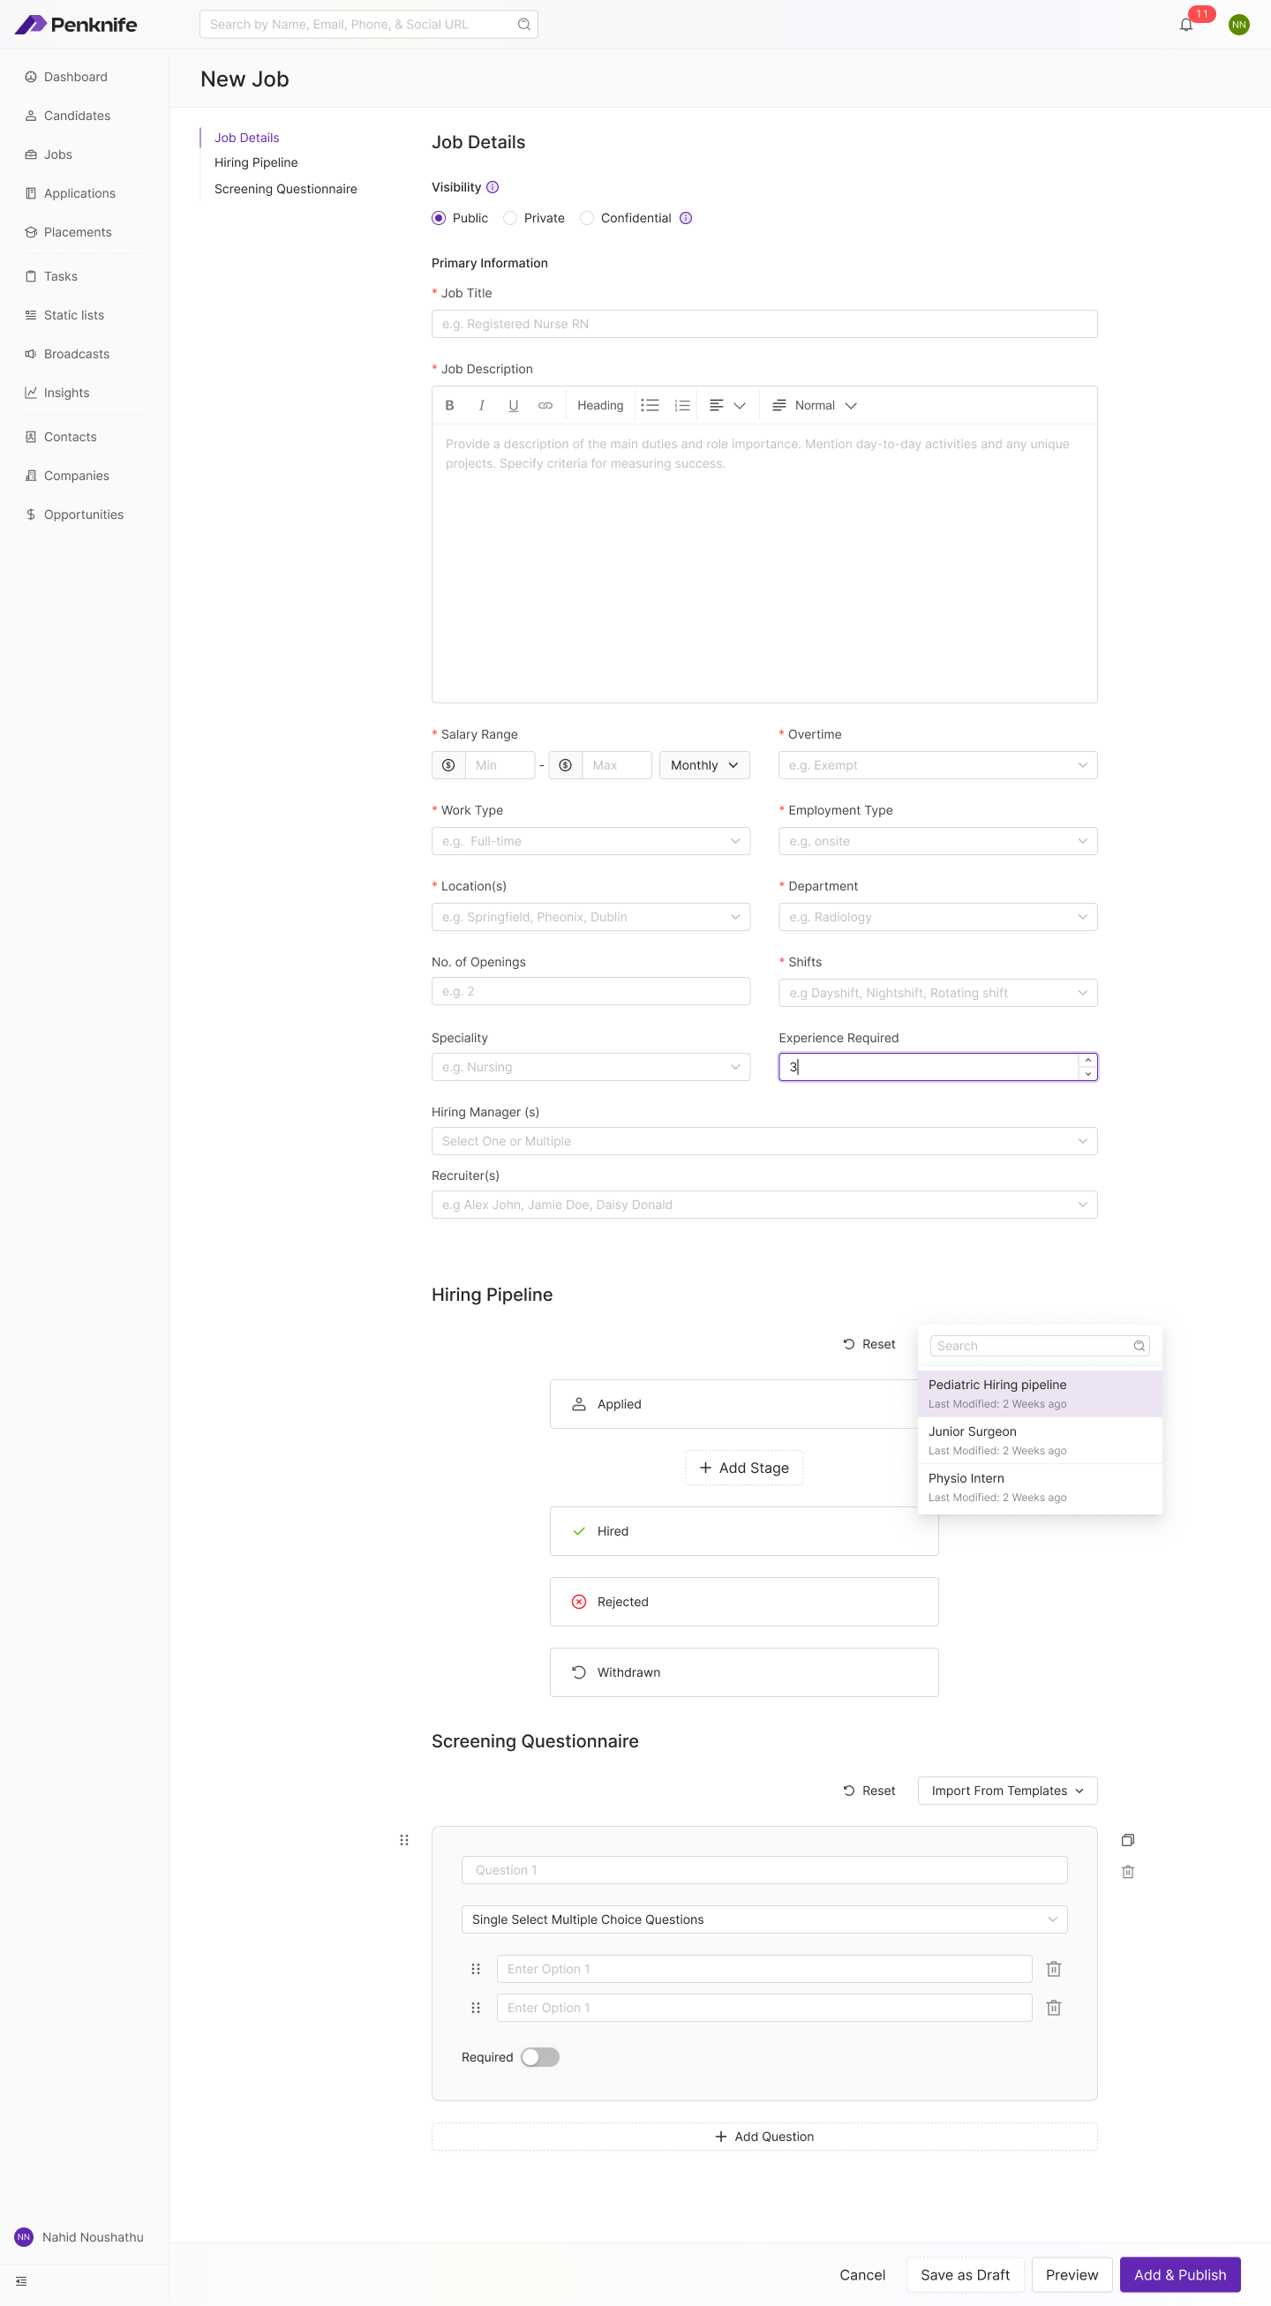Insert a bulleted list
Image resolution: width=1271 pixels, height=2306 pixels.
coord(650,406)
